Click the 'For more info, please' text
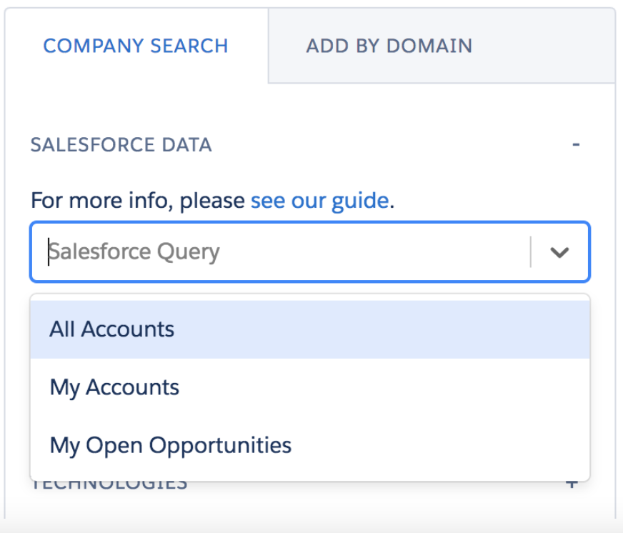The height and width of the screenshot is (533, 623). 139,200
